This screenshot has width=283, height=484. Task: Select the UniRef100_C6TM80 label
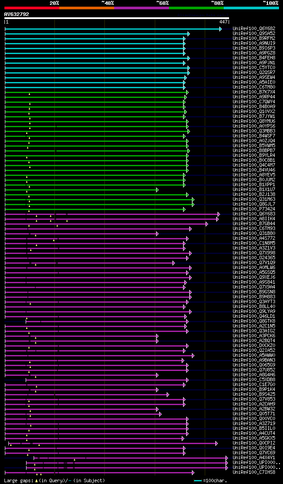[x=254, y=87]
